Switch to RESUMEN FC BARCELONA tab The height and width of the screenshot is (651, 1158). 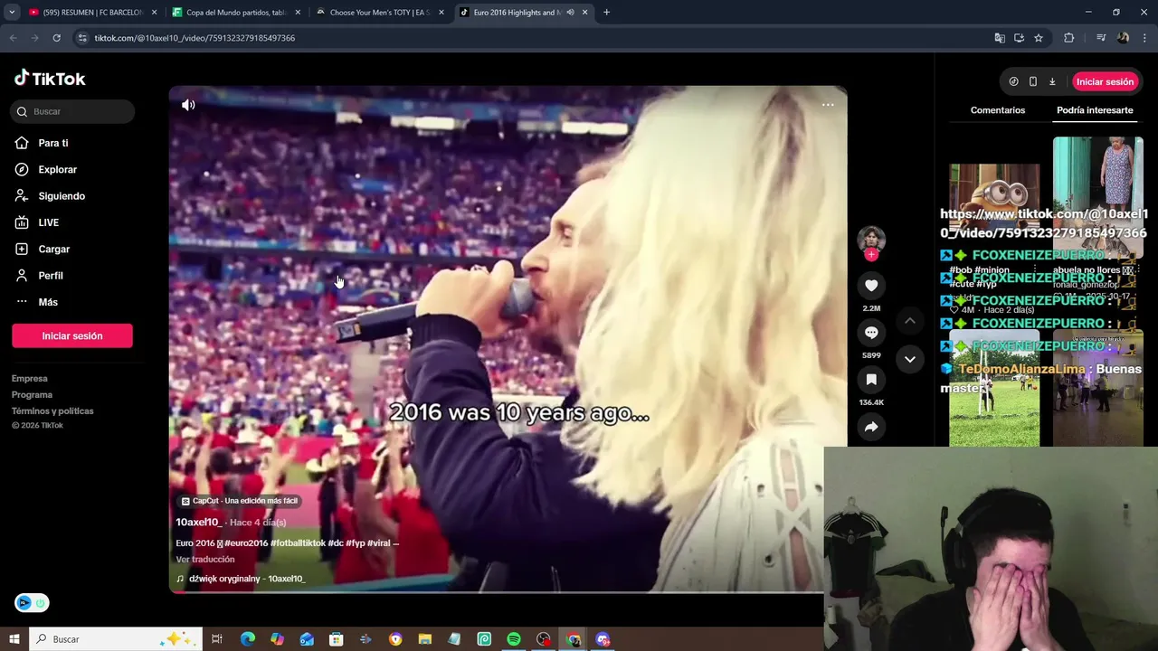93,13
